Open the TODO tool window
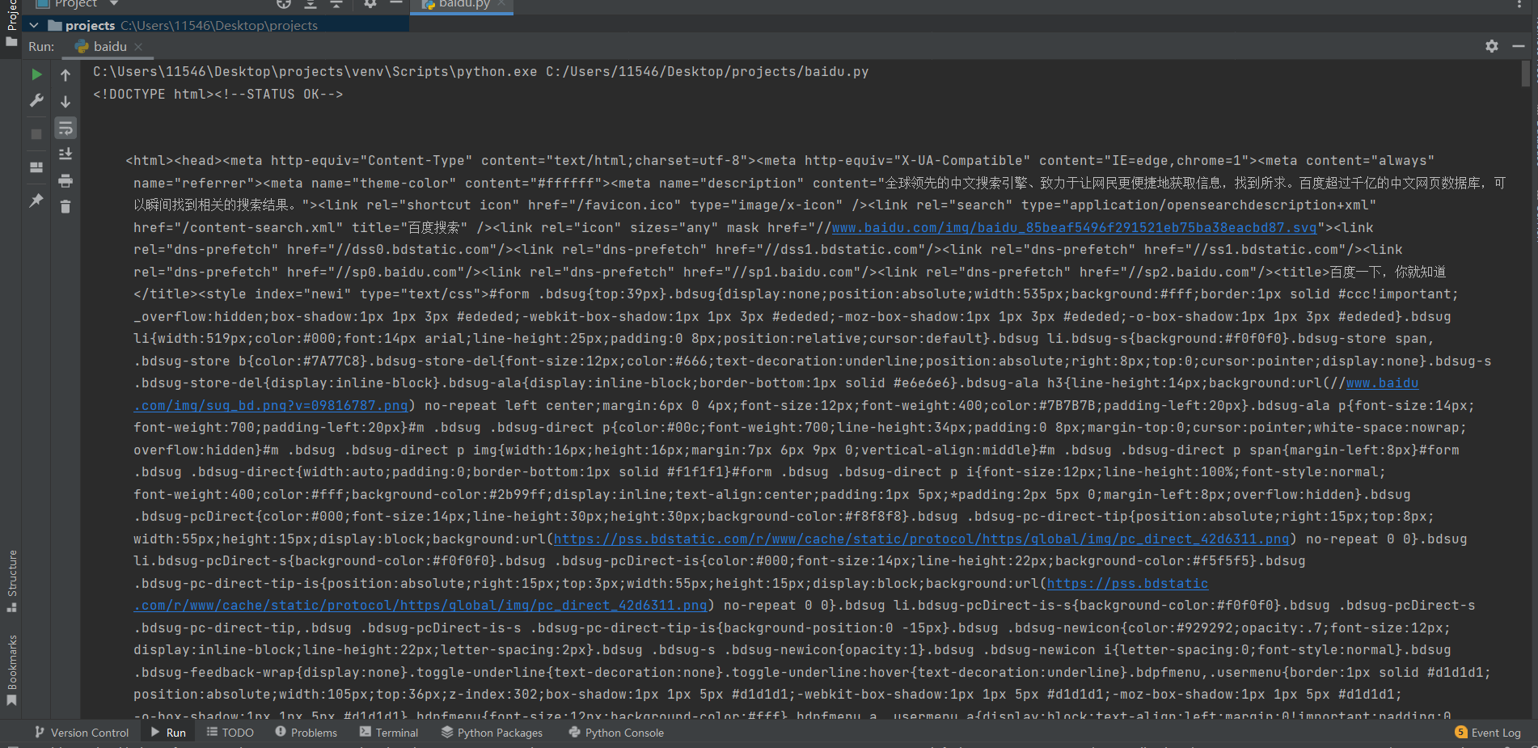Image resolution: width=1538 pixels, height=748 pixels. coord(230,733)
